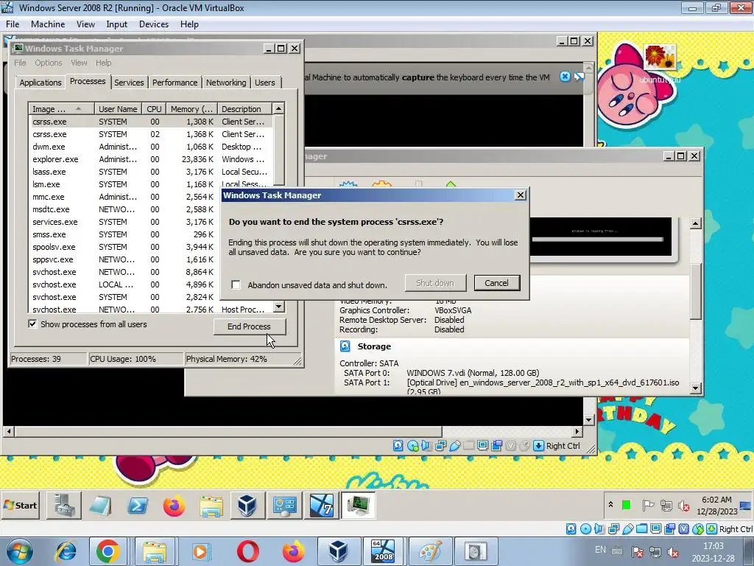Click hard disk indicator in outer VirtualBox status bar

571,529
